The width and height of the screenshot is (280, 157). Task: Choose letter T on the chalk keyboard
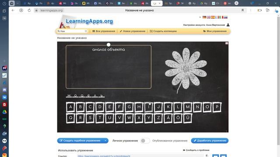pos(100,118)
